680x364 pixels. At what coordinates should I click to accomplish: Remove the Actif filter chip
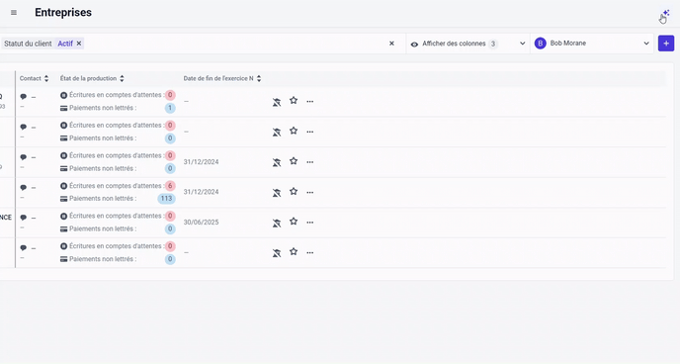tap(79, 44)
